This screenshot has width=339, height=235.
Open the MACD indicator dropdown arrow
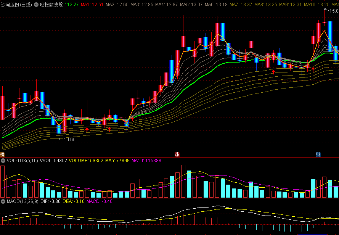3,201
